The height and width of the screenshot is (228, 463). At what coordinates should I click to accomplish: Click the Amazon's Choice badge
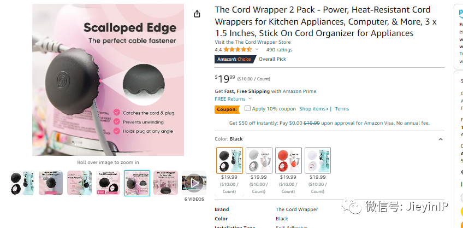tap(234, 59)
